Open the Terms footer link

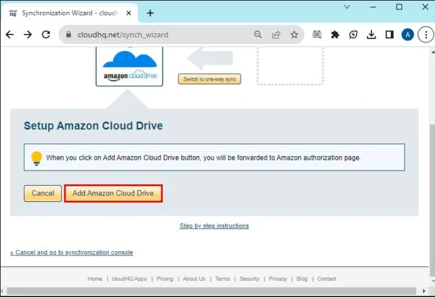[223, 279]
